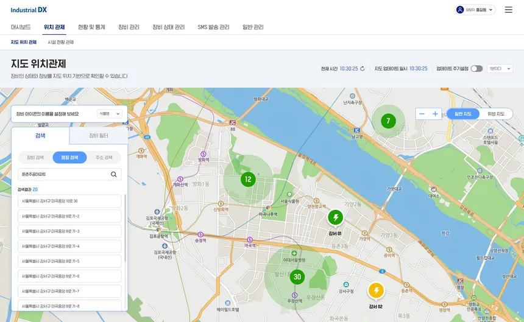Screen dimensions: 524x322
Task: Select result 마곡중앙 8로 71-6
Action: (x=69, y=276)
